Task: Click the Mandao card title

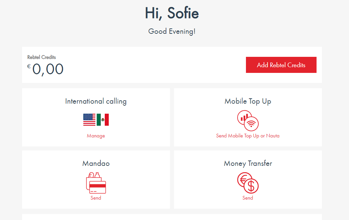Action: [x=96, y=163]
